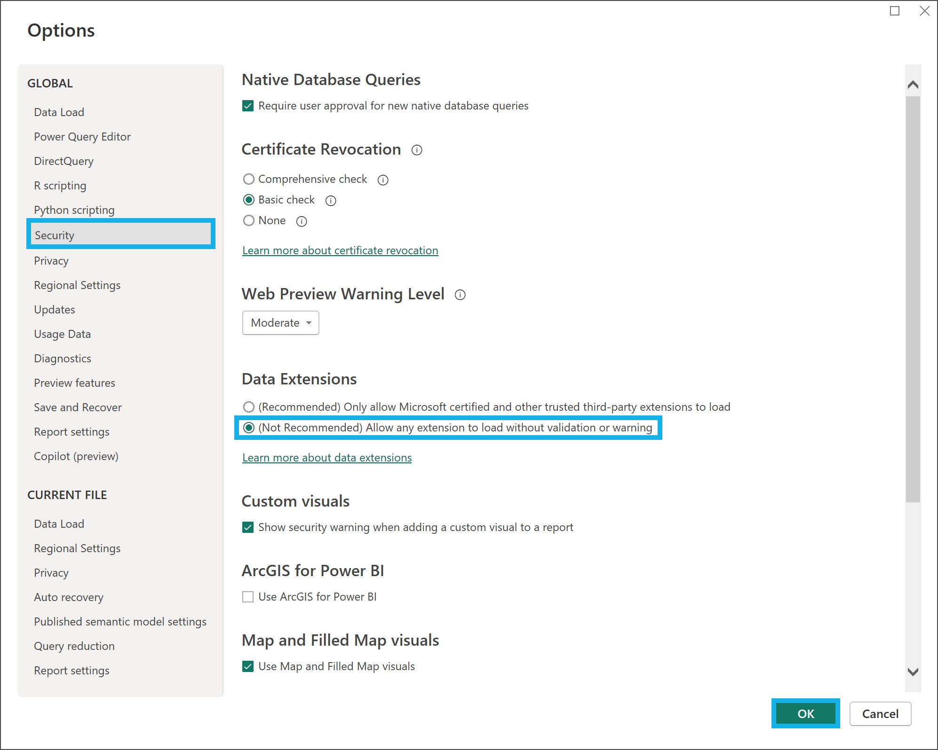
Task: Open Current File Data Load settings
Action: pos(59,524)
